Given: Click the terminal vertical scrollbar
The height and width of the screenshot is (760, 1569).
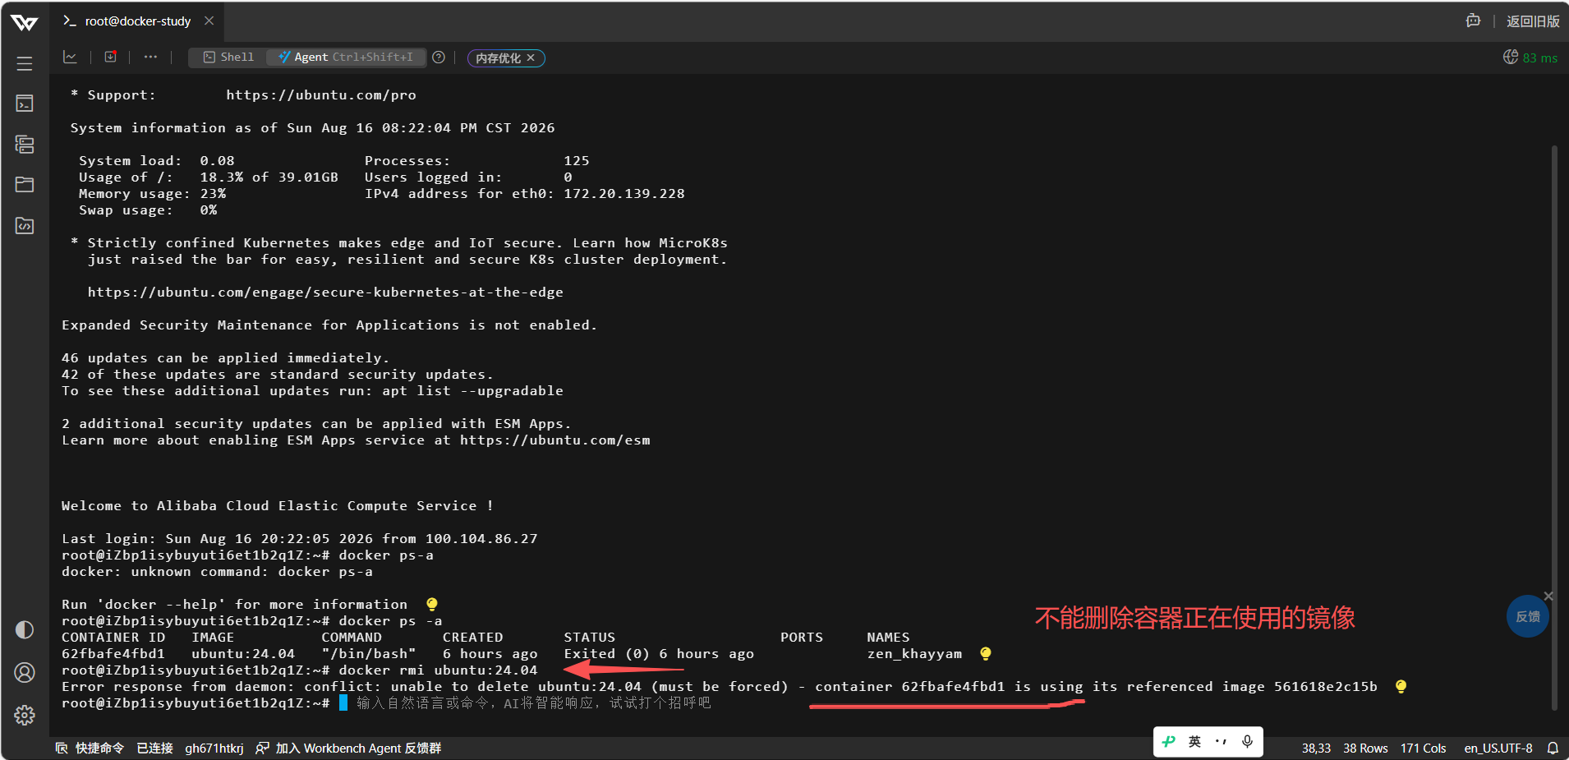Looking at the screenshot, I should tap(1554, 427).
